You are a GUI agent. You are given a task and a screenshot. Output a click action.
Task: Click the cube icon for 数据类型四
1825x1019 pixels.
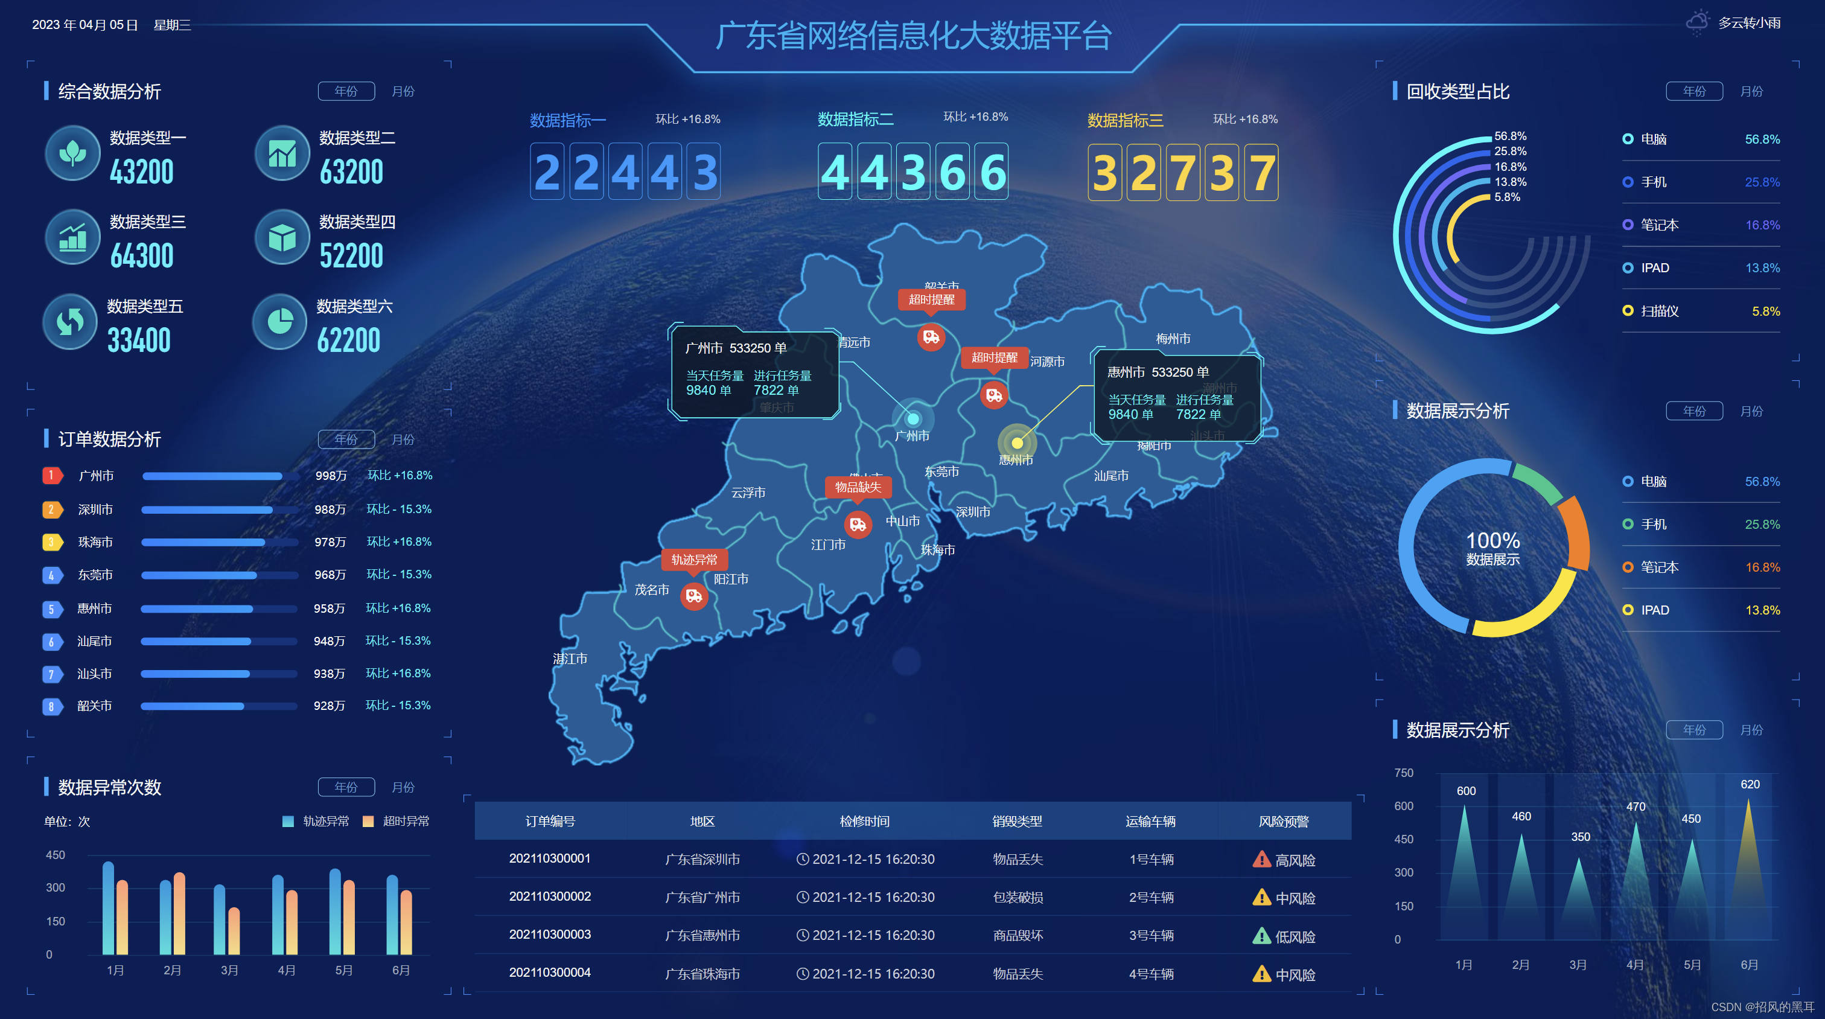click(x=282, y=237)
